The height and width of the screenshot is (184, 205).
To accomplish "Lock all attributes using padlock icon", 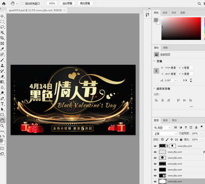I will 181,140.
